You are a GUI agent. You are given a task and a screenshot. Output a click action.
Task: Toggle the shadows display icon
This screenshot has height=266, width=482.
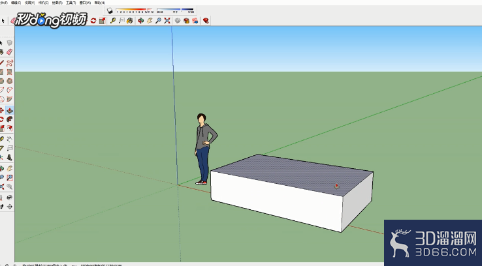[110, 10]
